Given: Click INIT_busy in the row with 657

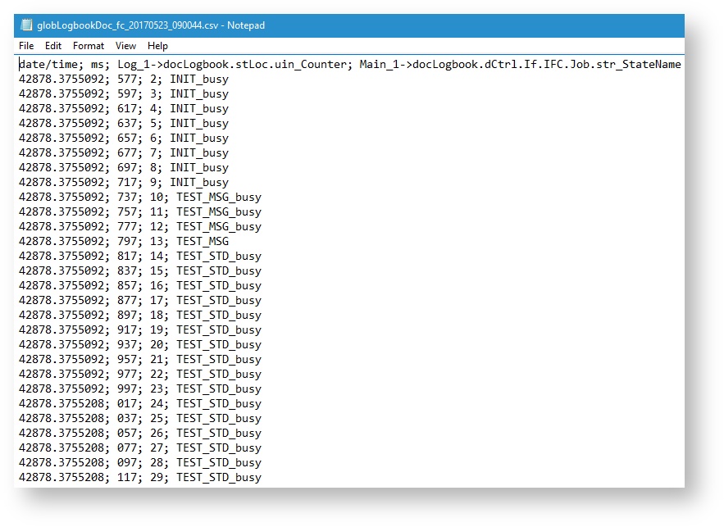Looking at the screenshot, I should [199, 138].
